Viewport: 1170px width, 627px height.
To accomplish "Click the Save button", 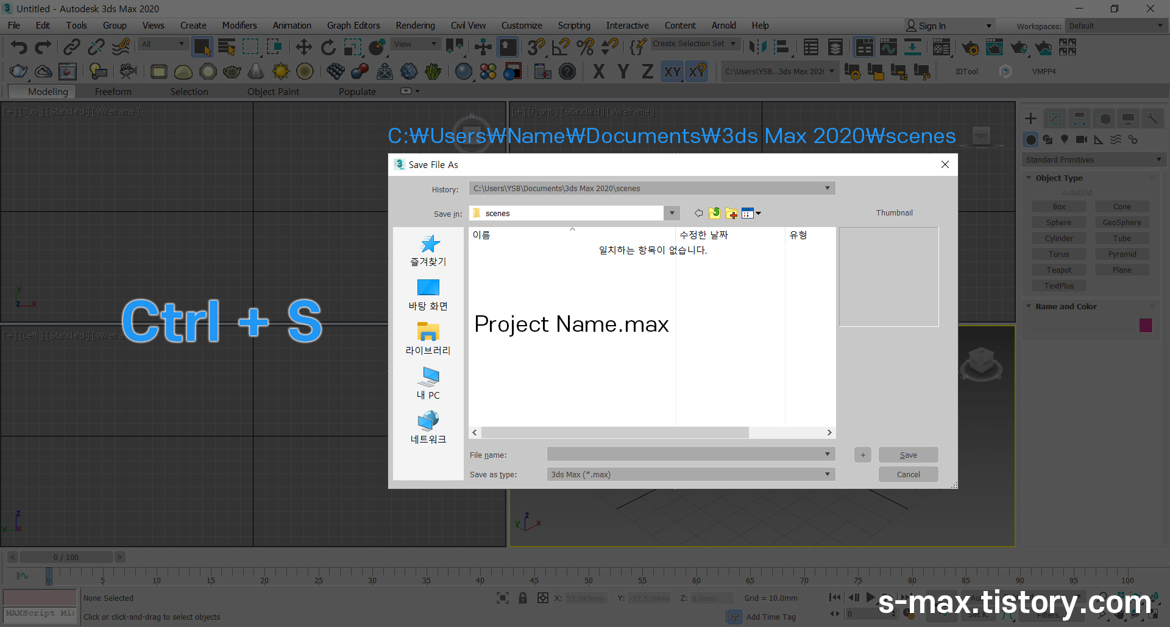I will 908,455.
